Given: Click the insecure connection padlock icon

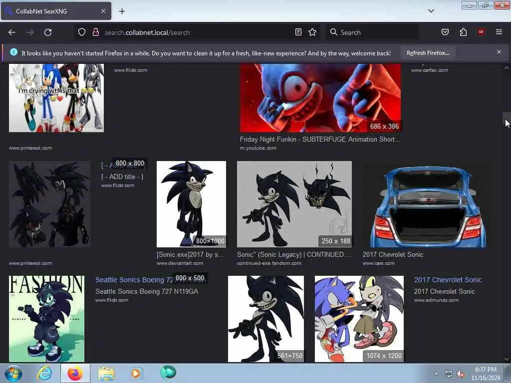Looking at the screenshot, I should click(x=95, y=32).
